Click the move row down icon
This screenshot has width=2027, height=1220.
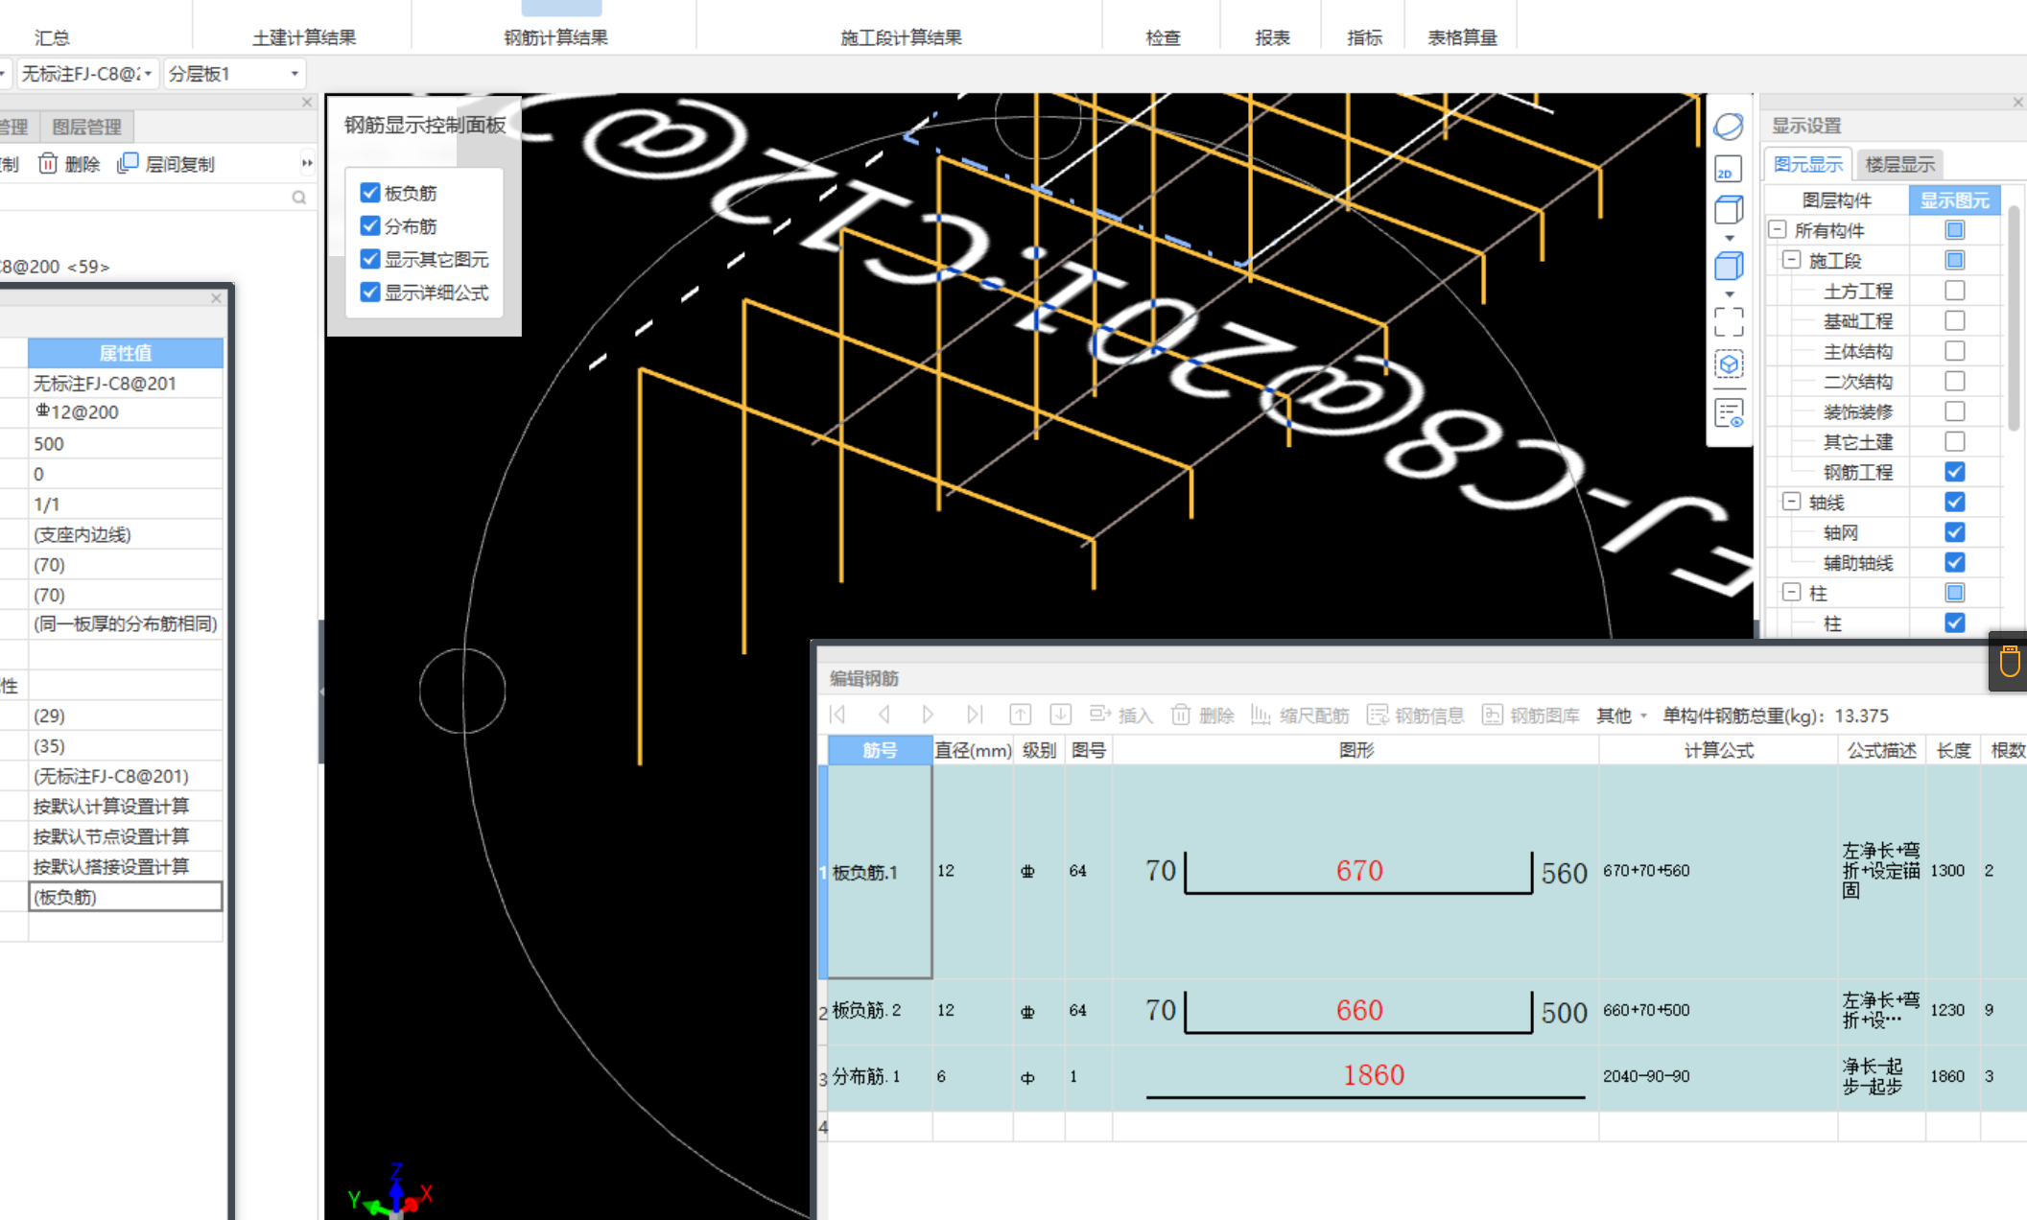pyautogui.click(x=1061, y=715)
